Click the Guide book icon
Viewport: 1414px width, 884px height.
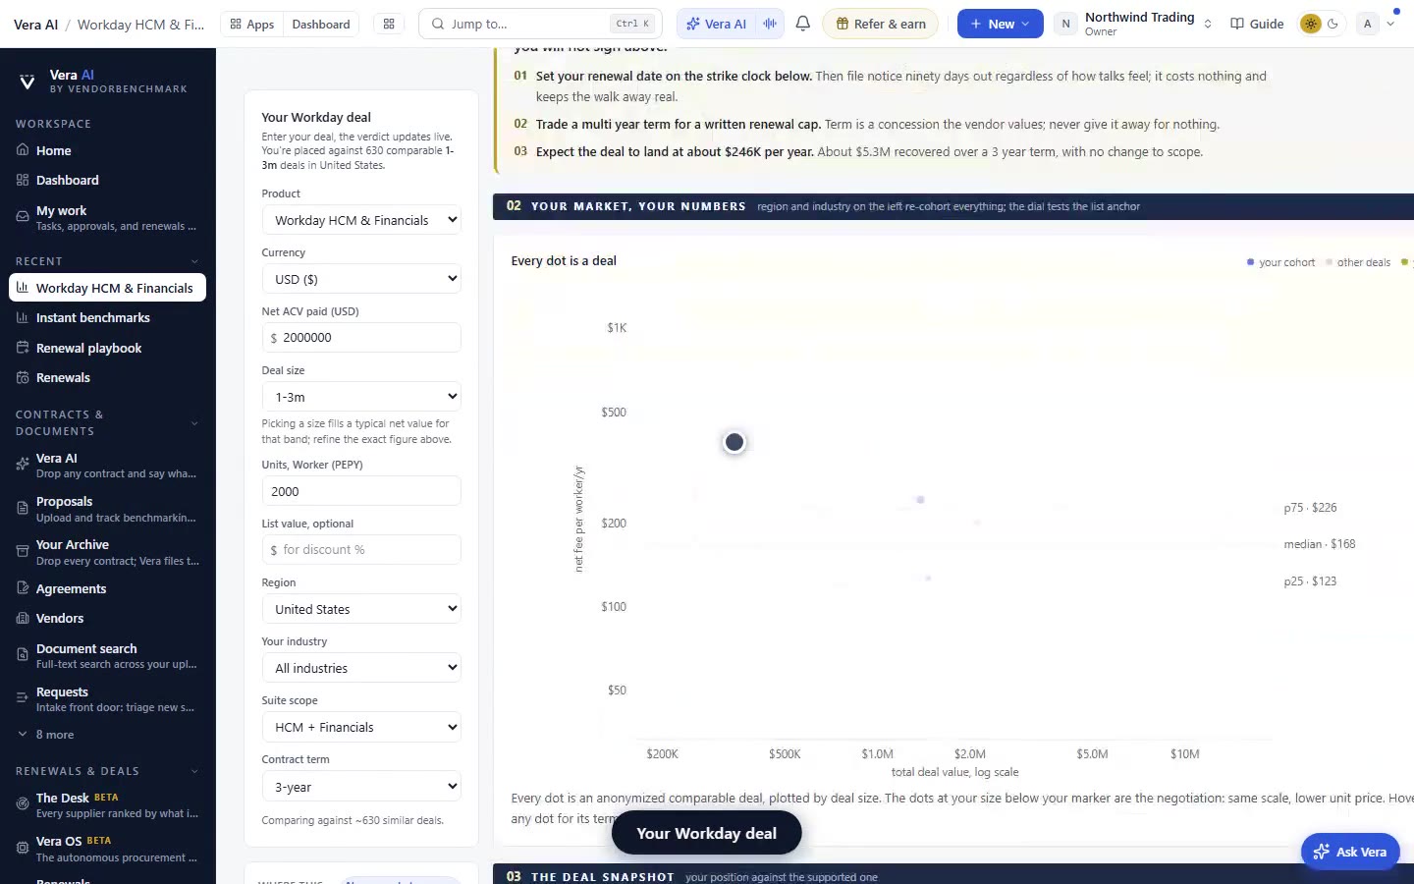pos(1237,24)
